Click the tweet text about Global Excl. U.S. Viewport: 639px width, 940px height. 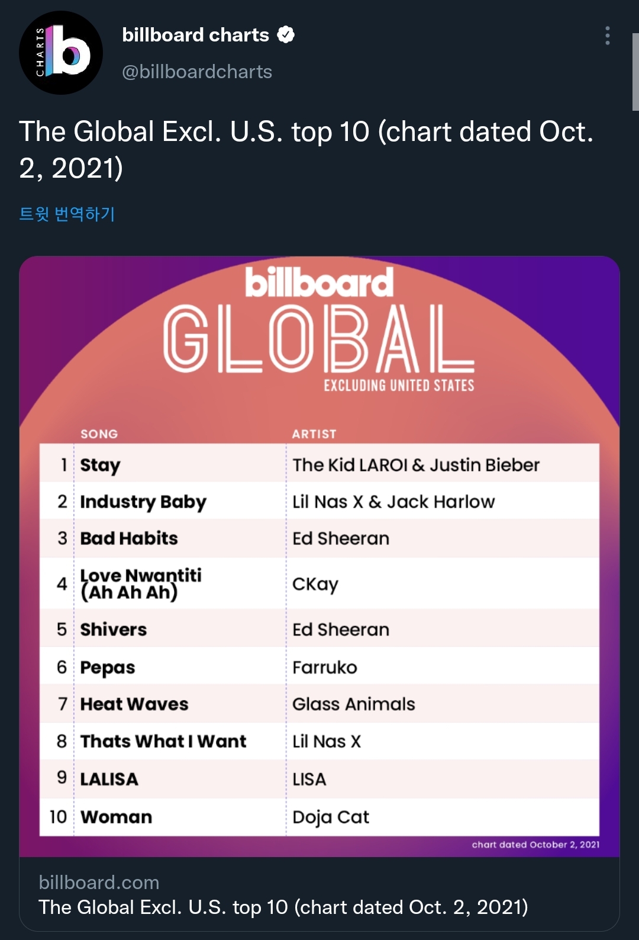pyautogui.click(x=306, y=149)
